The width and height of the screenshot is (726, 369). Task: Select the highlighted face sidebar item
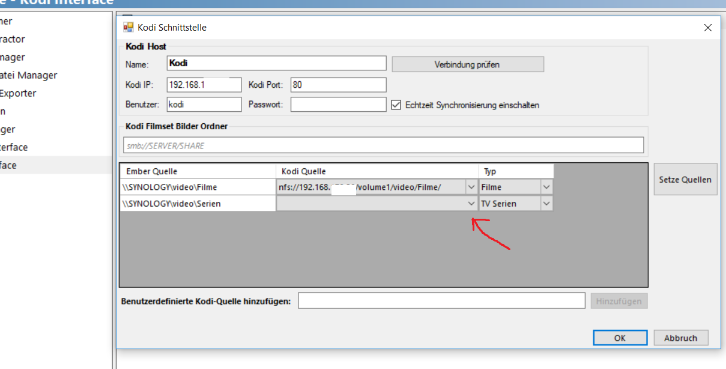point(56,165)
